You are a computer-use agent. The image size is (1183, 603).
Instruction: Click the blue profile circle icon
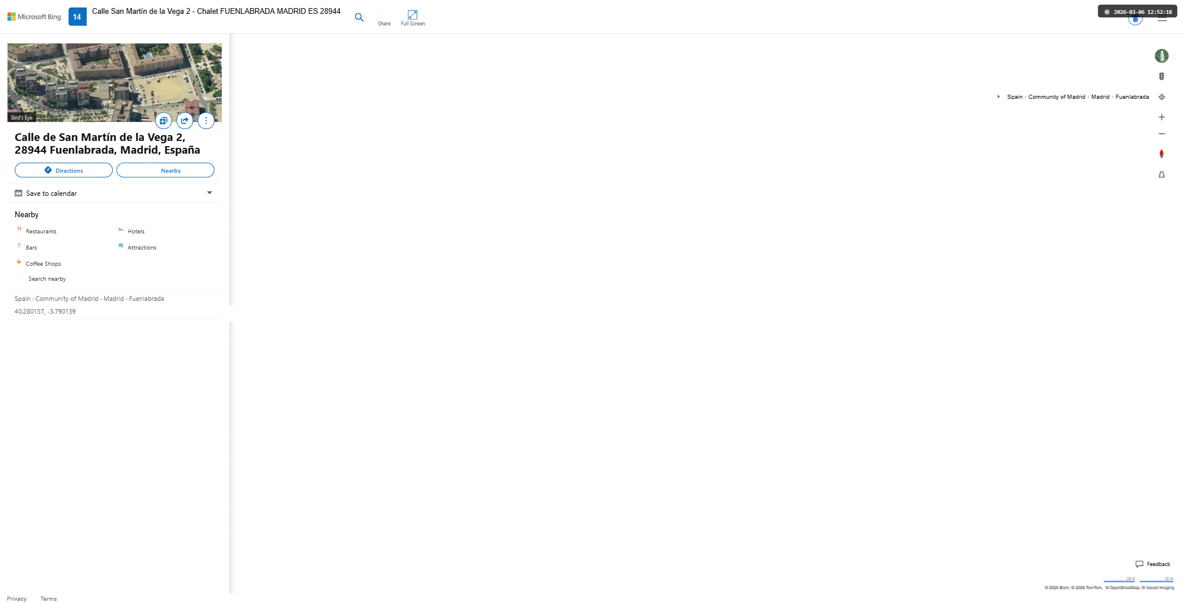pyautogui.click(x=1135, y=20)
